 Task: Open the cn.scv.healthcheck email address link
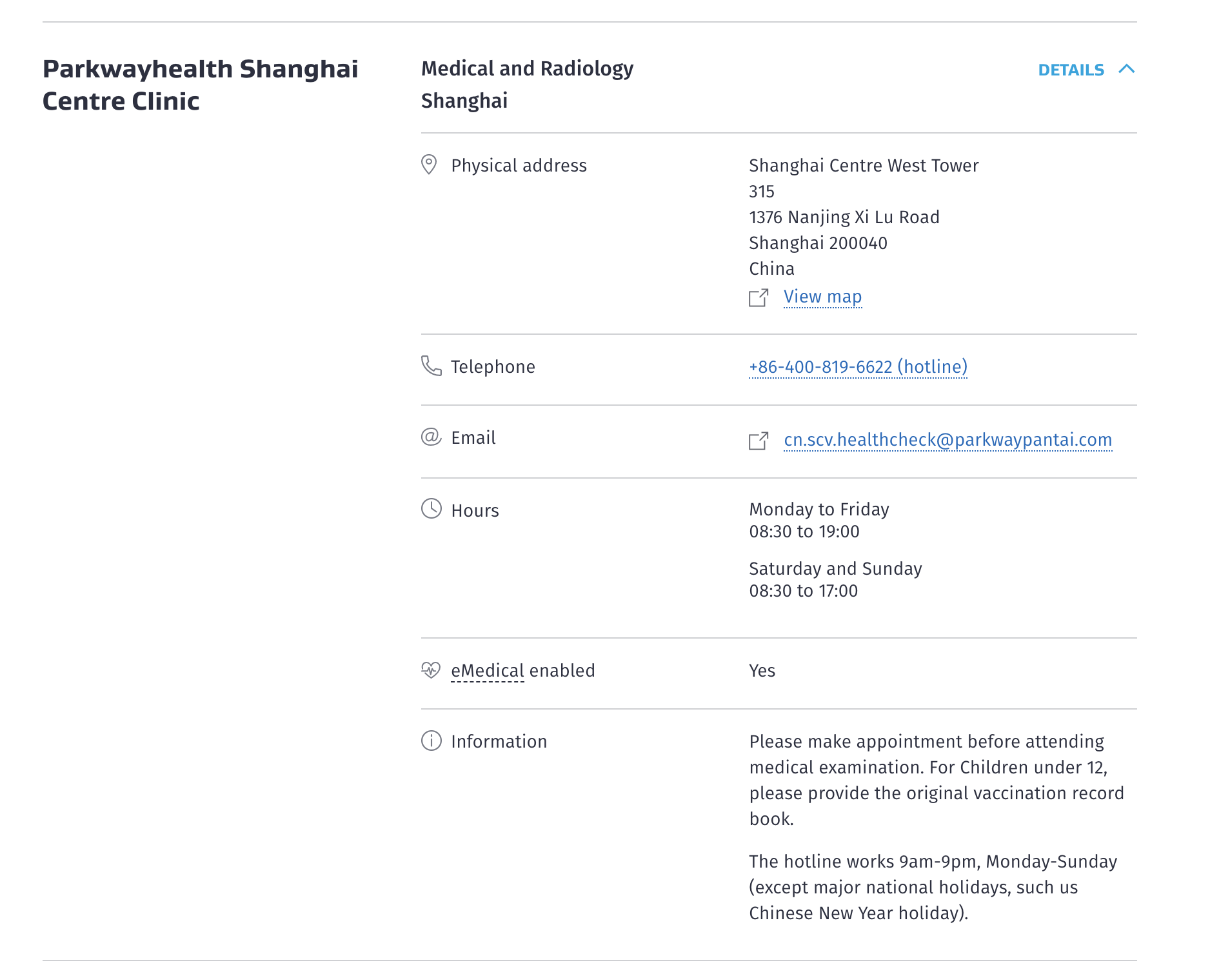947,440
